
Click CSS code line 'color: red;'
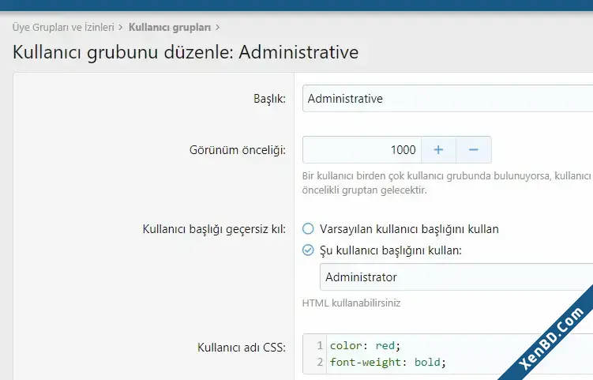click(x=365, y=345)
